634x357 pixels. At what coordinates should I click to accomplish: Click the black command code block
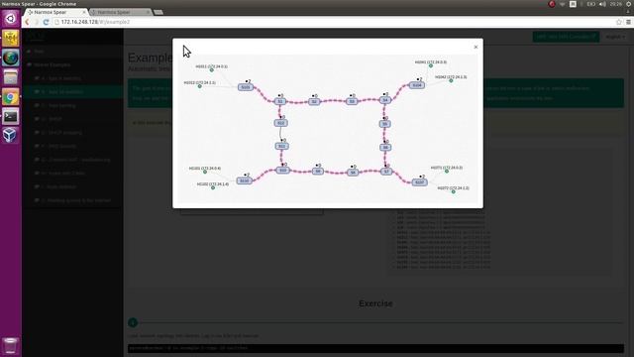pyautogui.click(x=375, y=348)
